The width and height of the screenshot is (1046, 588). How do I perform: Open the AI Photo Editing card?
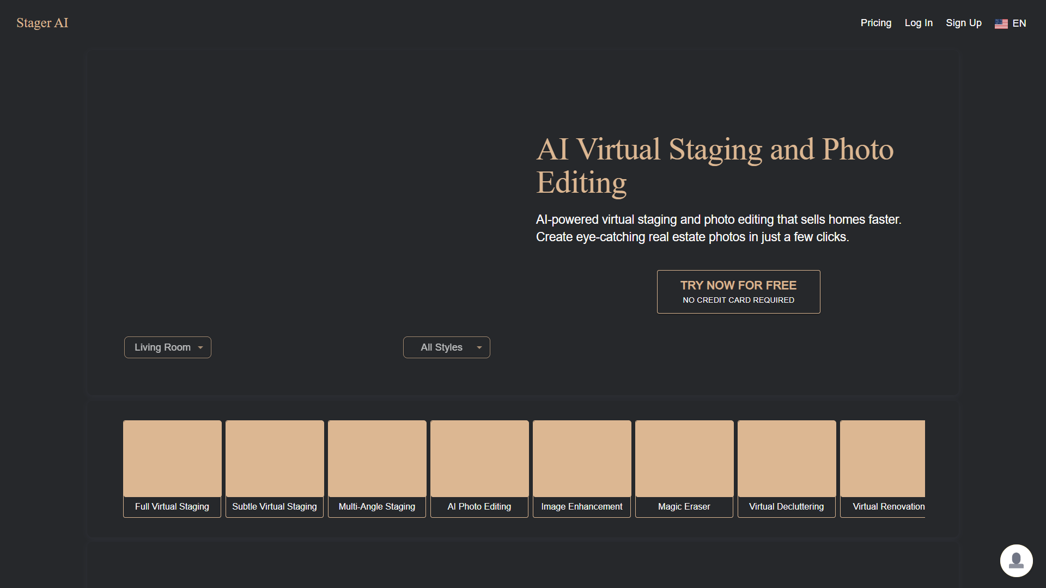479,469
